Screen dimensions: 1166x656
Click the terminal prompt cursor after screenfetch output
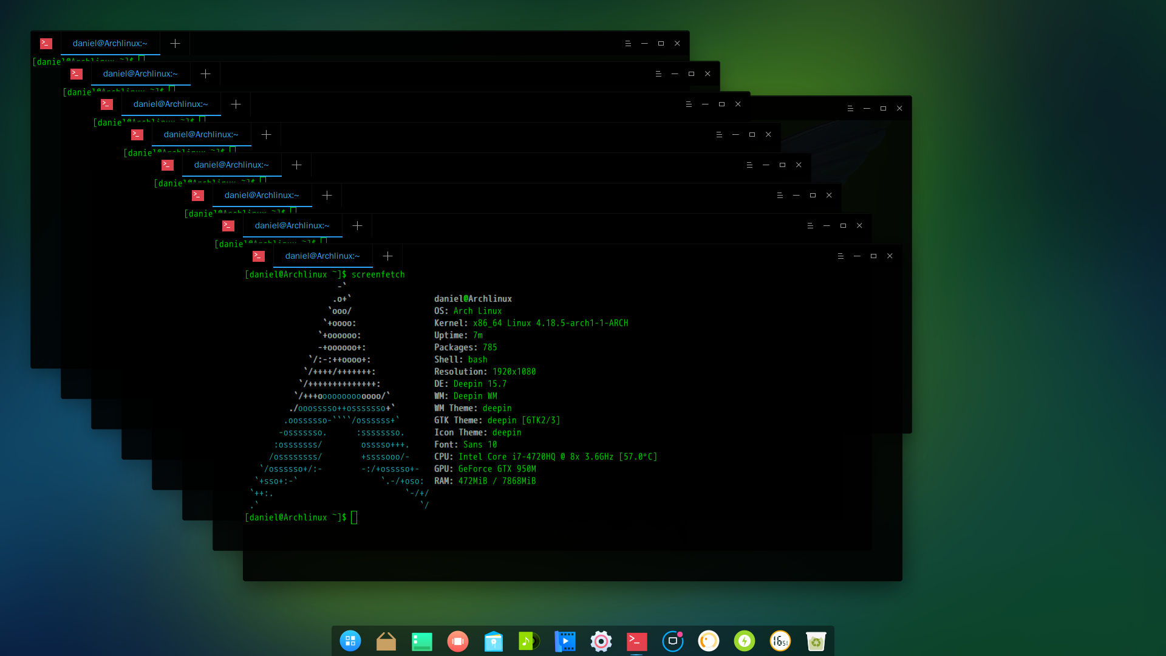coord(354,518)
